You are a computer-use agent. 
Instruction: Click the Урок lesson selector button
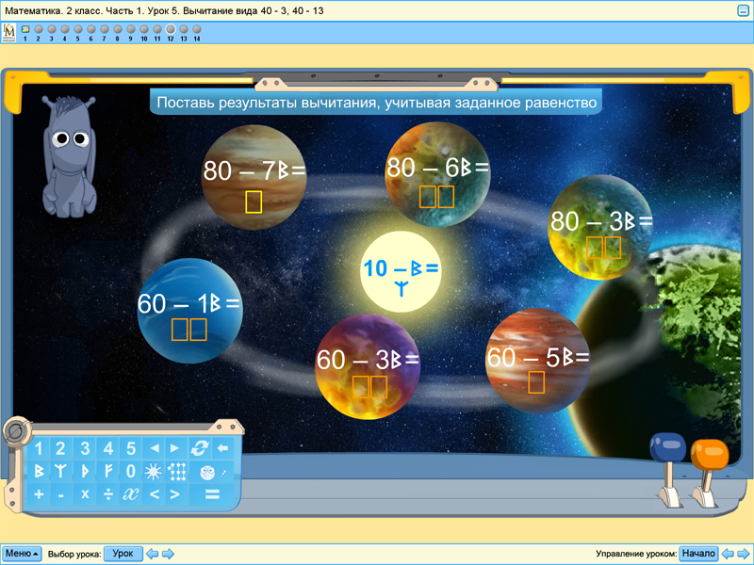pyautogui.click(x=123, y=554)
